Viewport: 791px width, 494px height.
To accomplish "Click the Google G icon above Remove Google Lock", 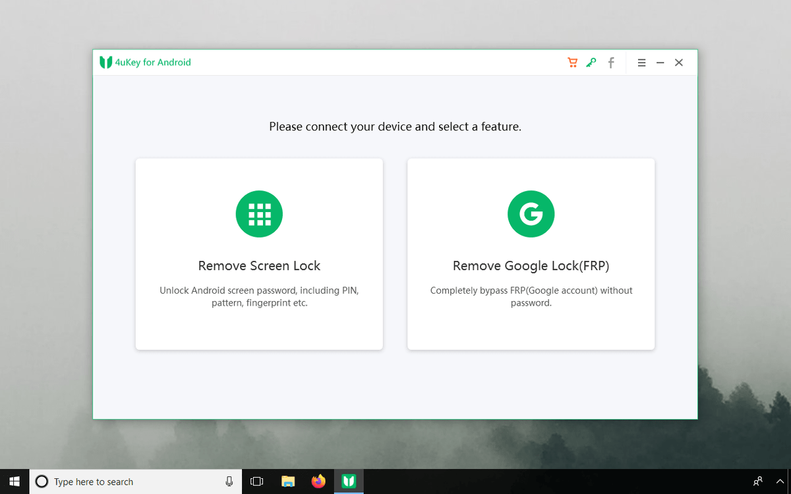I will (531, 213).
